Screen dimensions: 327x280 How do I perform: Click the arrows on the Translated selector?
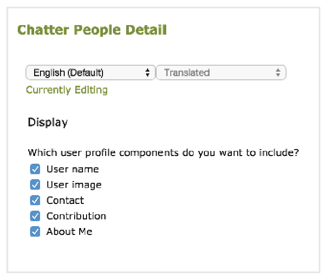278,73
